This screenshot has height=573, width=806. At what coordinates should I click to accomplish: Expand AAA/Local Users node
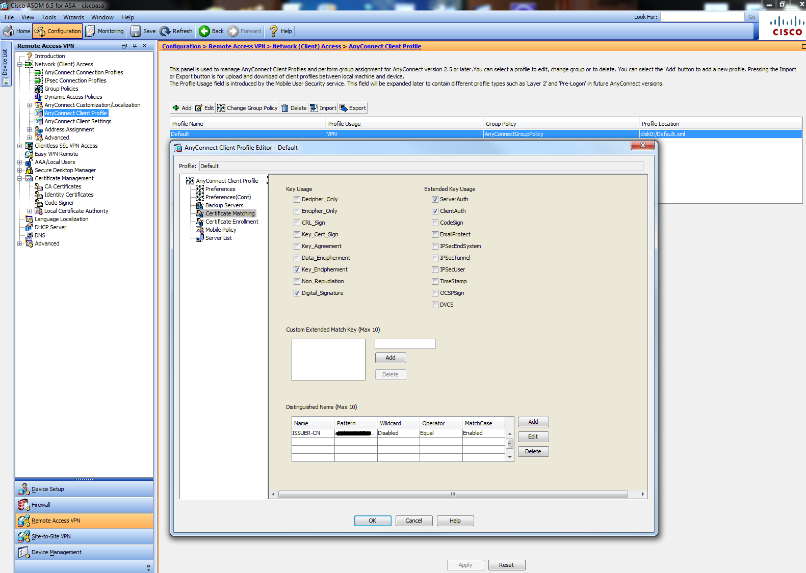(x=19, y=162)
